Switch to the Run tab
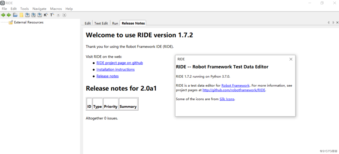339x154 pixels. tap(115, 23)
